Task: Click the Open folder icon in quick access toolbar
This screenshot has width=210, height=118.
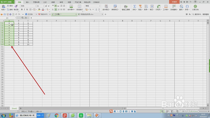Action: [x=2, y=14]
